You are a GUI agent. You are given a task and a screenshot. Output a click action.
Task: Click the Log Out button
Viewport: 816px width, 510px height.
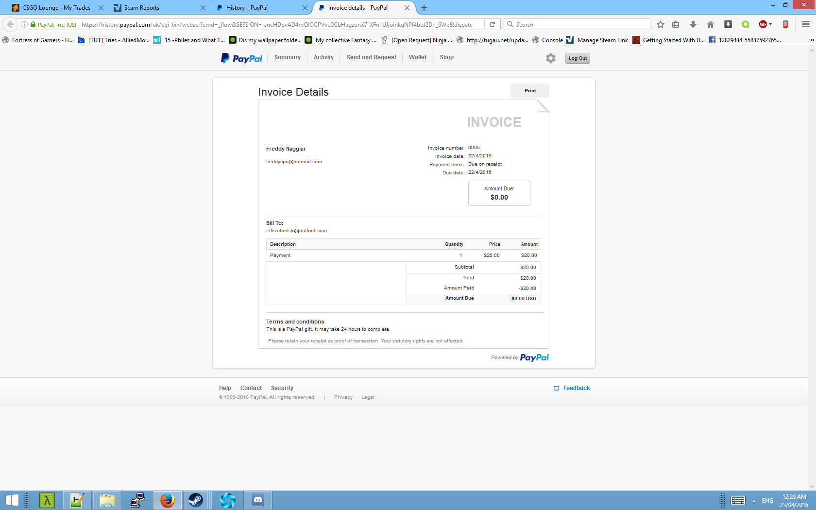pos(578,58)
